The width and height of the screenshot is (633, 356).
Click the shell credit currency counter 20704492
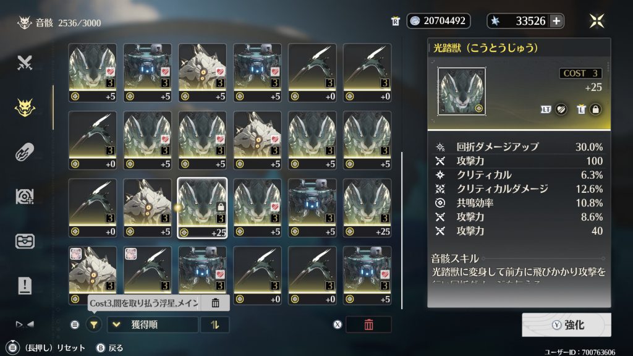pos(438,21)
